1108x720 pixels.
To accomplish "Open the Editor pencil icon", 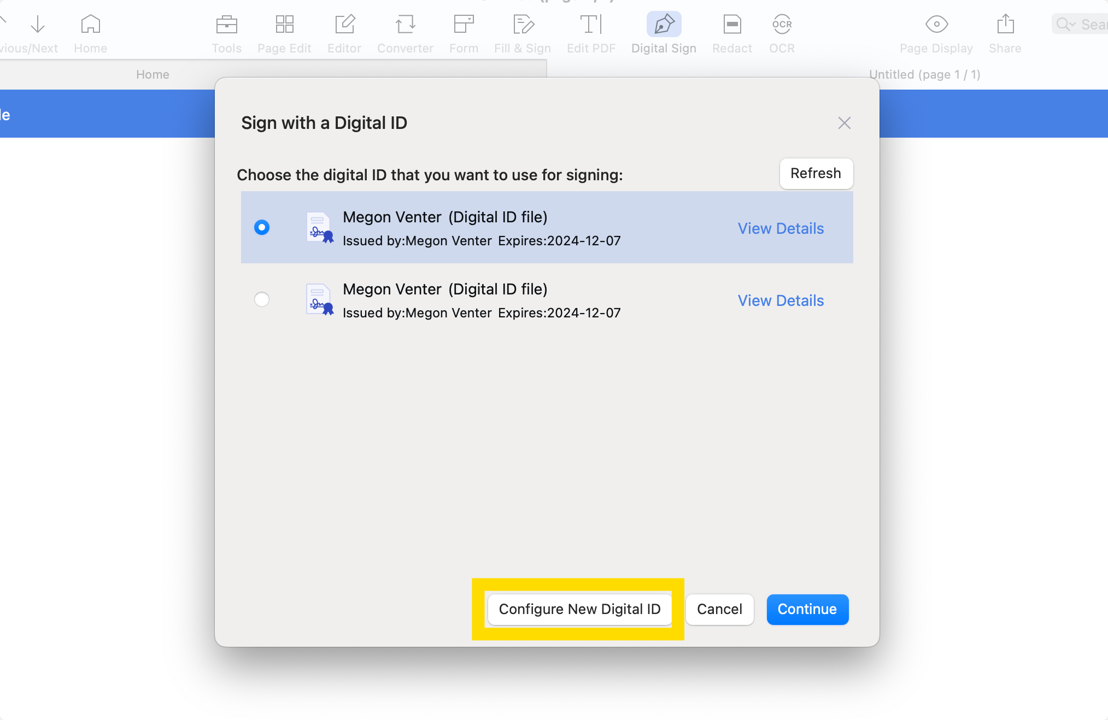I will 344,25.
